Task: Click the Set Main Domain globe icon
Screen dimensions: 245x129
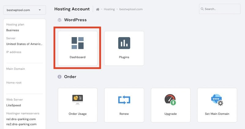Action: [x=217, y=100]
